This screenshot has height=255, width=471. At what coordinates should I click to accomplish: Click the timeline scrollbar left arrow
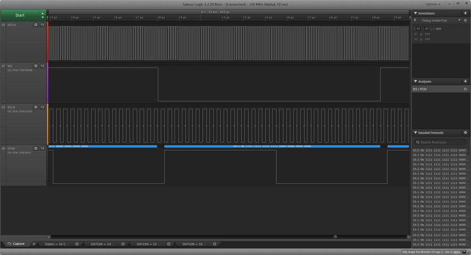pyautogui.click(x=49, y=237)
